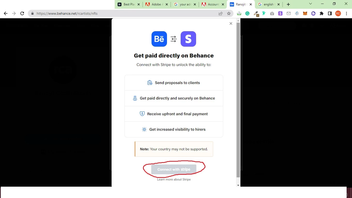352x198 pixels.
Task: Open the MetaMask fox extension
Action: tap(305, 13)
